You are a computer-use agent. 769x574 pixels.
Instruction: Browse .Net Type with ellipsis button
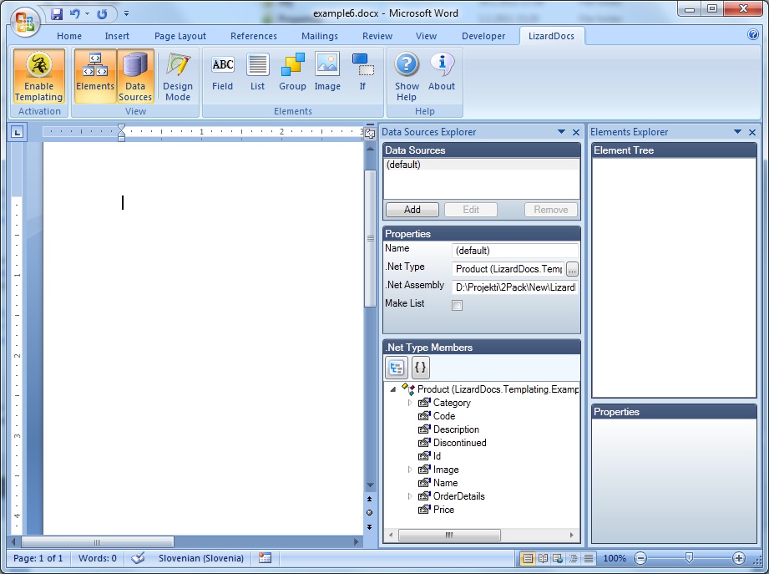pos(572,269)
